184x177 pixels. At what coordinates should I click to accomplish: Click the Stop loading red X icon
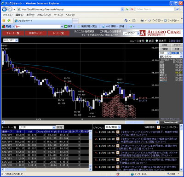tap(132, 9)
